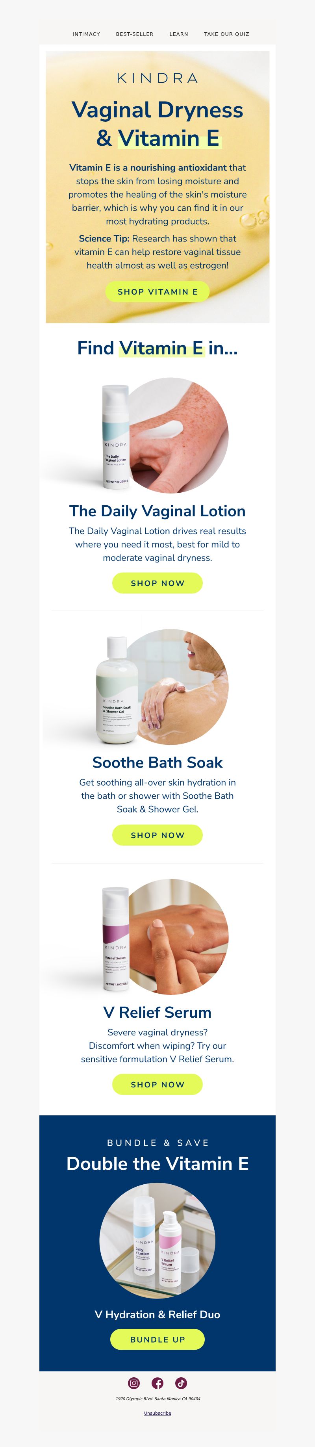
Task: Click the BUNDLE UP button
Action: click(x=157, y=1339)
